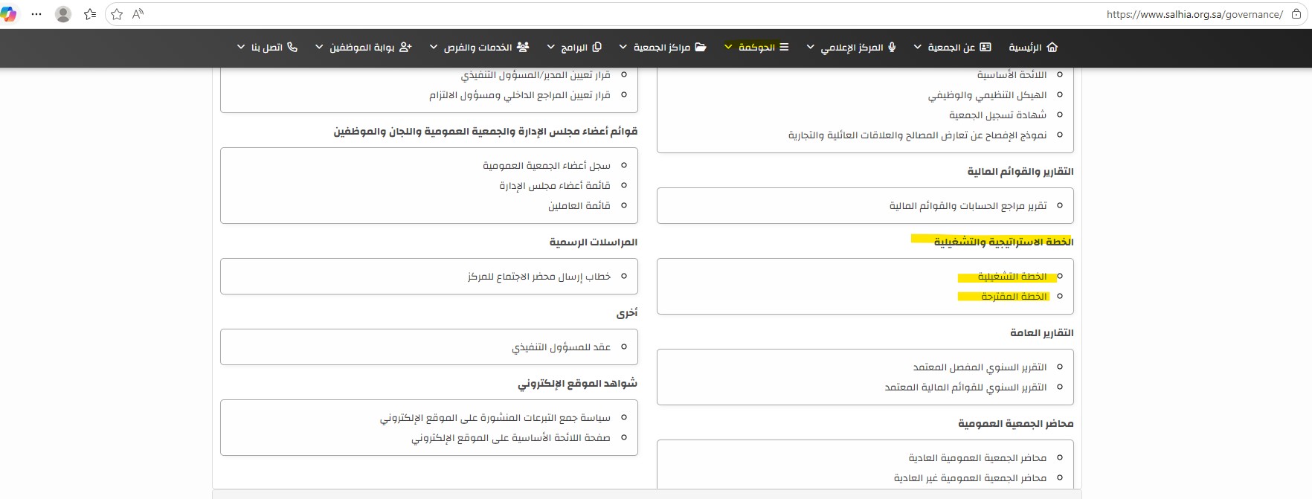
Task: Expand the بوابة الموظفين dropdown chevron
Action: [319, 47]
